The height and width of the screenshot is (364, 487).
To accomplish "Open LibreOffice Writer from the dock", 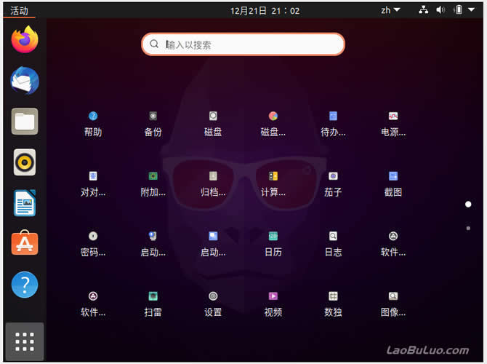I will (25, 203).
